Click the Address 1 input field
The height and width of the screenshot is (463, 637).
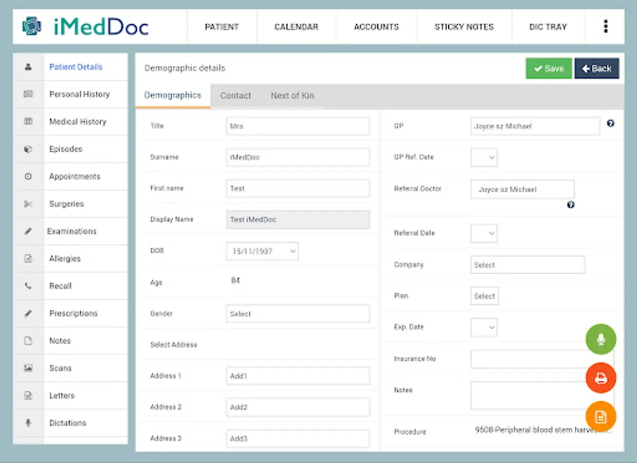(298, 376)
